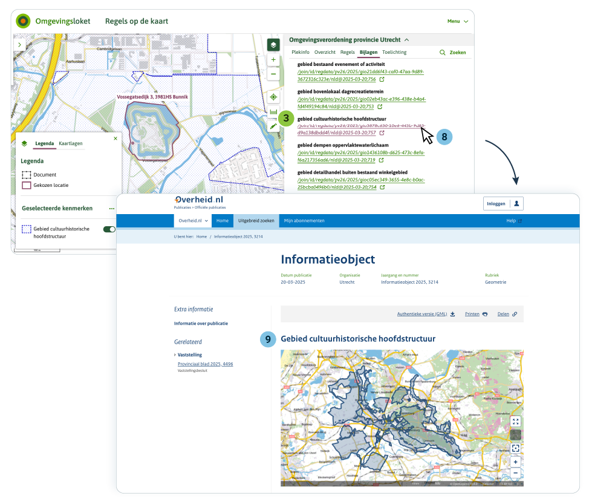Toggle Gebied cultuurhistorische hoofdstructuur layer off
This screenshot has width=592, height=502.
tap(109, 229)
